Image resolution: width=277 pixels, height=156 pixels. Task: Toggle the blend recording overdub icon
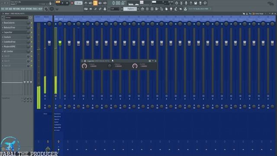(x=100, y=3)
